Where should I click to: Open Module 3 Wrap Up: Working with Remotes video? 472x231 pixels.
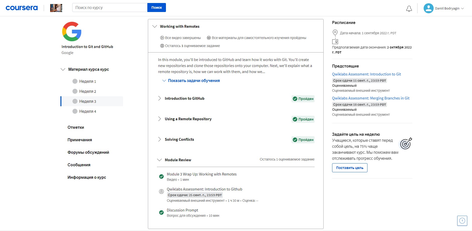pos(202,174)
